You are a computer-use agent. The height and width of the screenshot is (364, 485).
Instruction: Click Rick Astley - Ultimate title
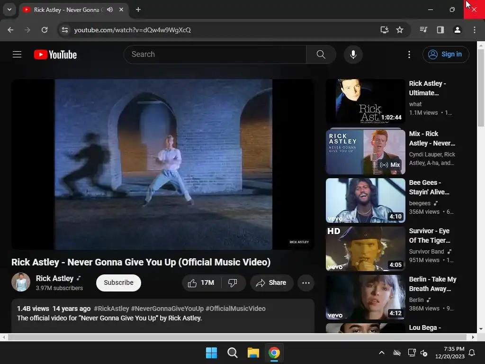[427, 88]
